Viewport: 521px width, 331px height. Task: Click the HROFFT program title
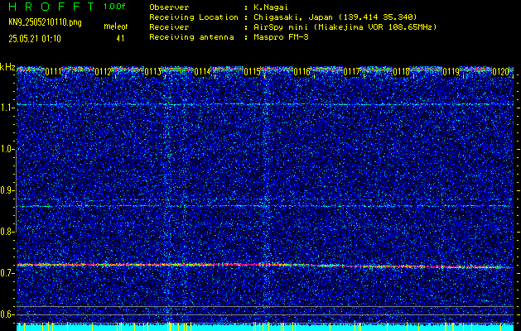51,7
